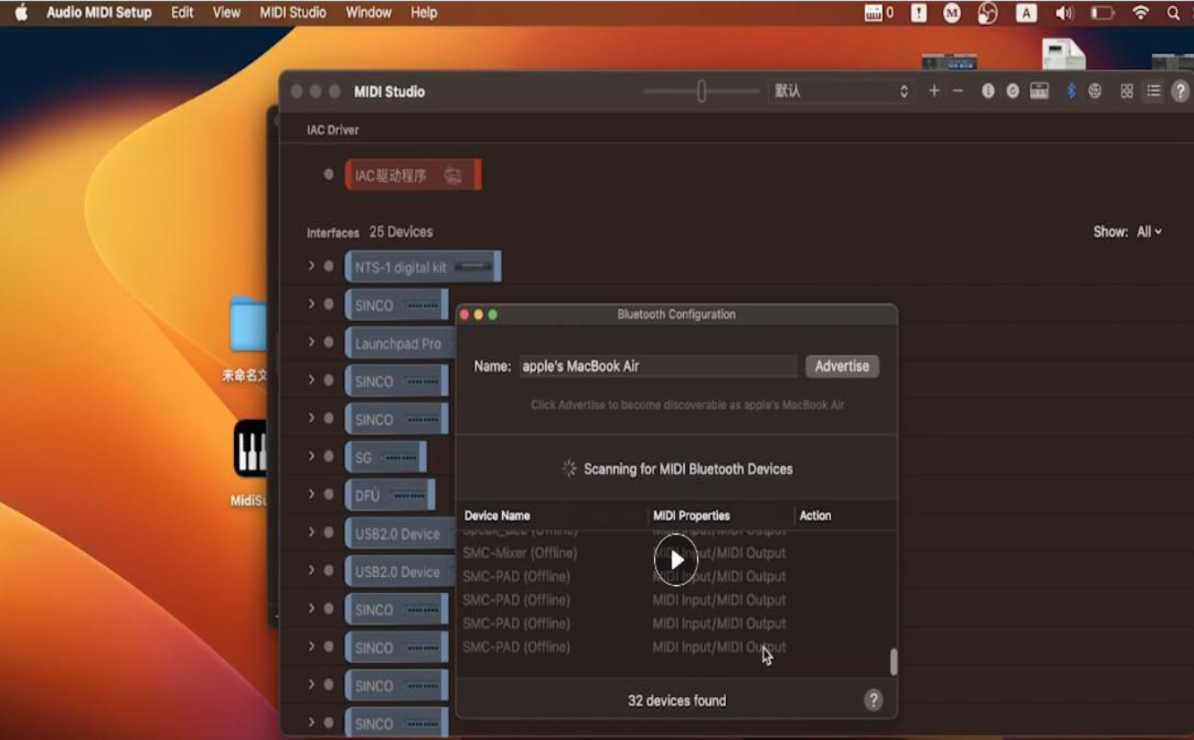
Task: Open the Audio MIDI Setup menu
Action: click(99, 13)
